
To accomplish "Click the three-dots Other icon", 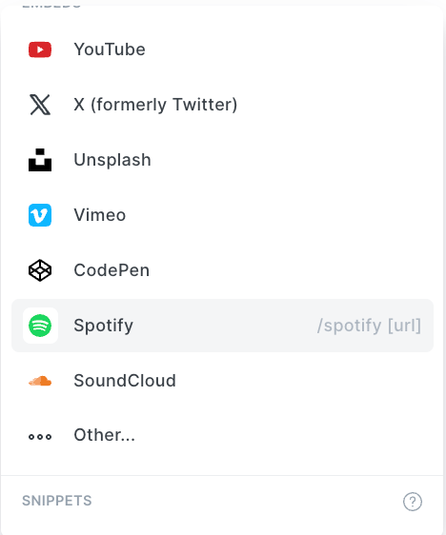I will tap(40, 436).
